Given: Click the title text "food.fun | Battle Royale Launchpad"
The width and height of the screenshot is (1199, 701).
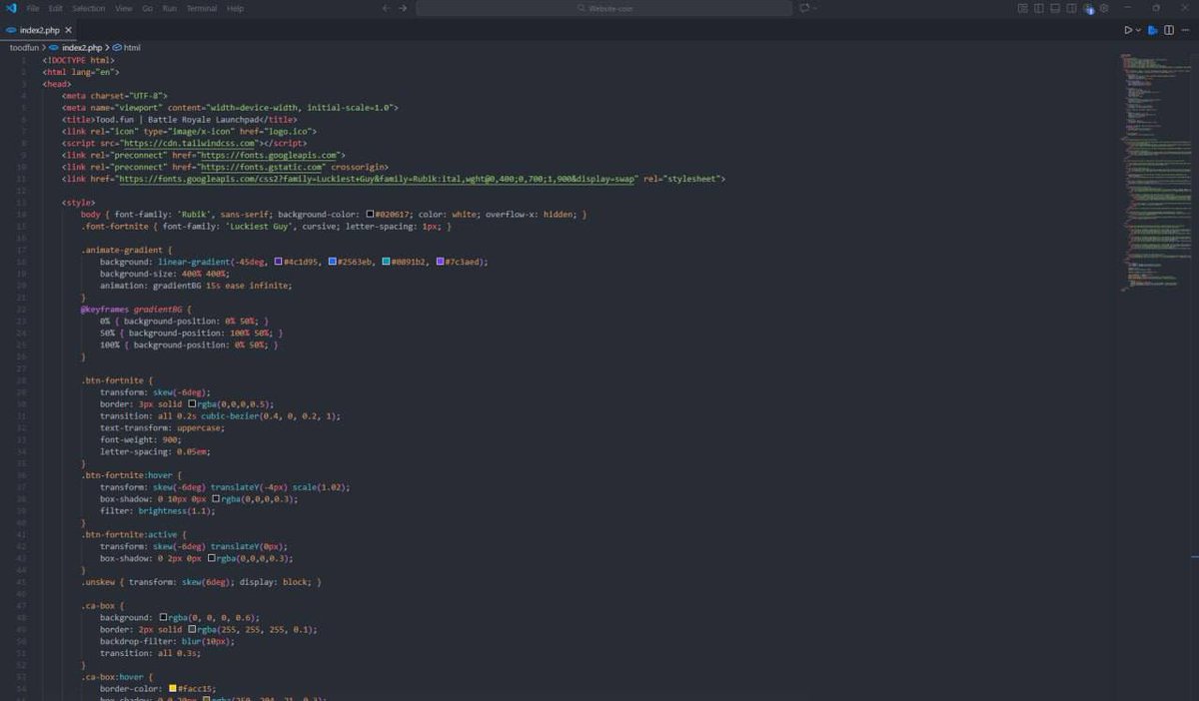Looking at the screenshot, I should click(181, 119).
